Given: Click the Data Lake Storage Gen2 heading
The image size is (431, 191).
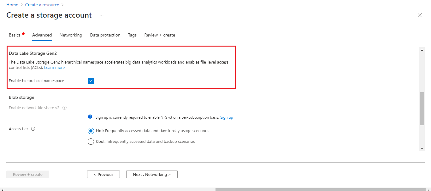Looking at the screenshot, I should [33, 53].
